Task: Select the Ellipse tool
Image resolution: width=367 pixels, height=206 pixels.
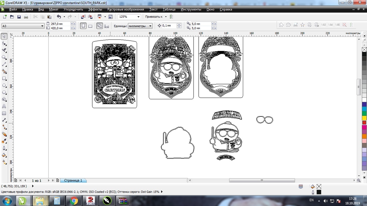Action: 4,85
